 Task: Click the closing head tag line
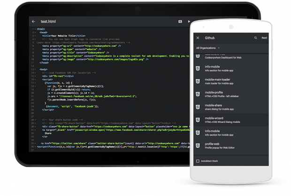coord(44,63)
